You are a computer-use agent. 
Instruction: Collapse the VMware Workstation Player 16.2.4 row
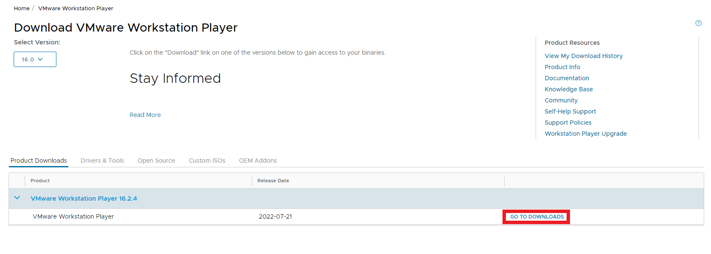click(17, 198)
